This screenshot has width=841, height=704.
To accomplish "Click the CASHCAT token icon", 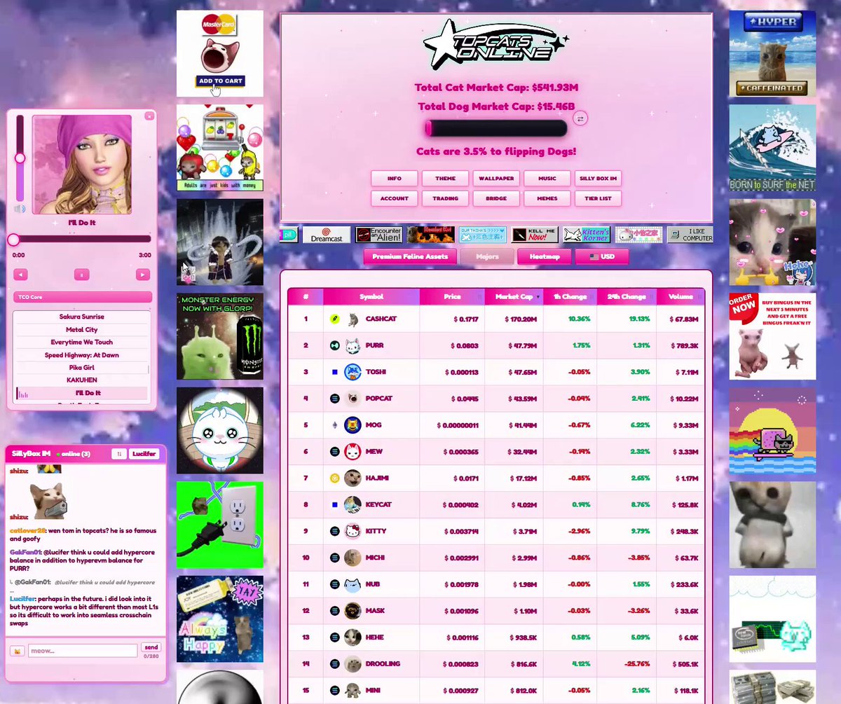I will pyautogui.click(x=353, y=319).
